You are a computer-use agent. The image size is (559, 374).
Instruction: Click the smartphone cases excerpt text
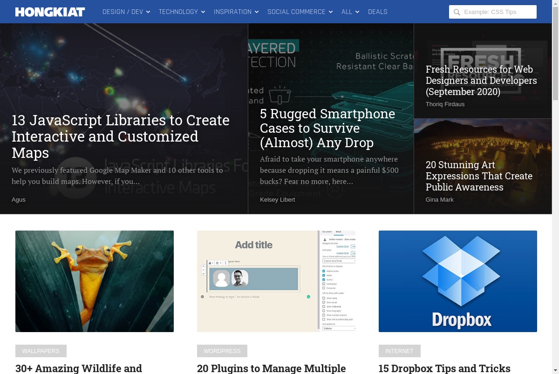[329, 170]
